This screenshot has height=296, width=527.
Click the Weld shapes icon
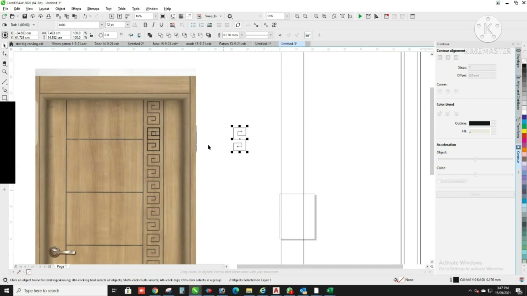[x=161, y=35]
